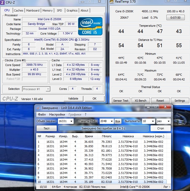Click the Вся memory button in LinX
190x191 pixels.
click(x=118, y=121)
